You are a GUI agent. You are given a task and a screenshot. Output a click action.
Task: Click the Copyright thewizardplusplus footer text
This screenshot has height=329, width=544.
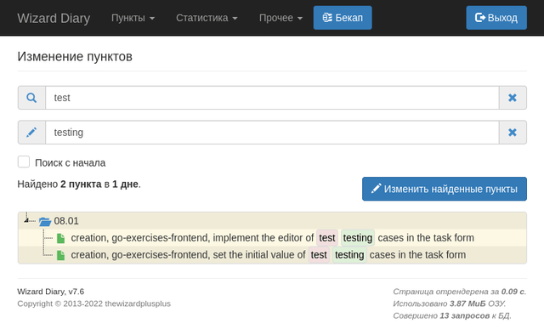coord(94,303)
